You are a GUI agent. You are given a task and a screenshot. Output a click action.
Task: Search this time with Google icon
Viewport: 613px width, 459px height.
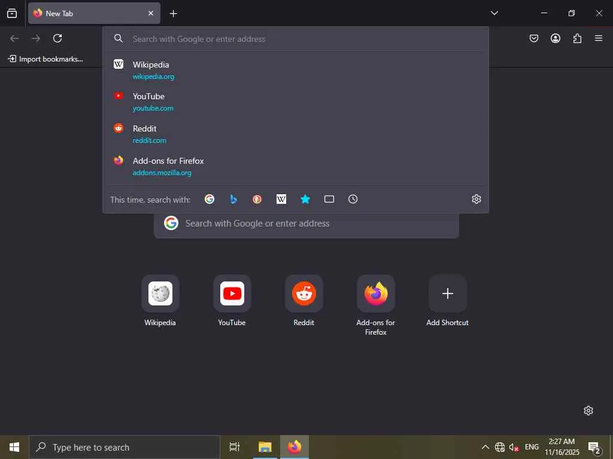tap(210, 200)
